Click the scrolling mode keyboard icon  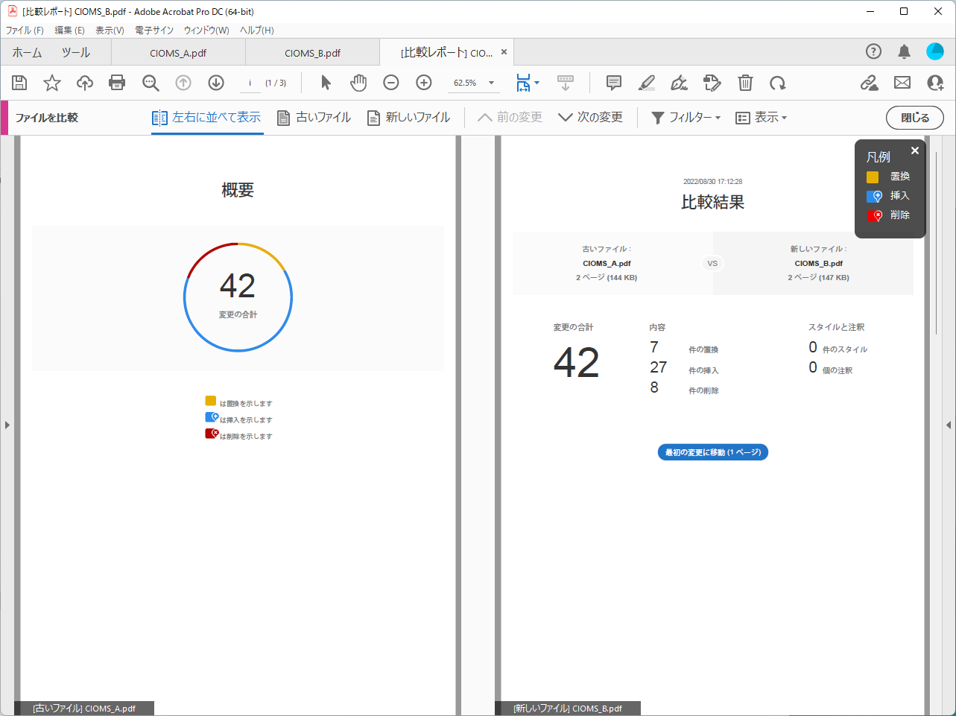(x=566, y=83)
